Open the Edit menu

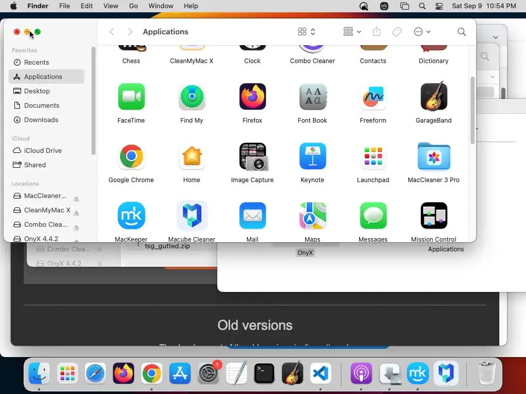pyautogui.click(x=86, y=6)
